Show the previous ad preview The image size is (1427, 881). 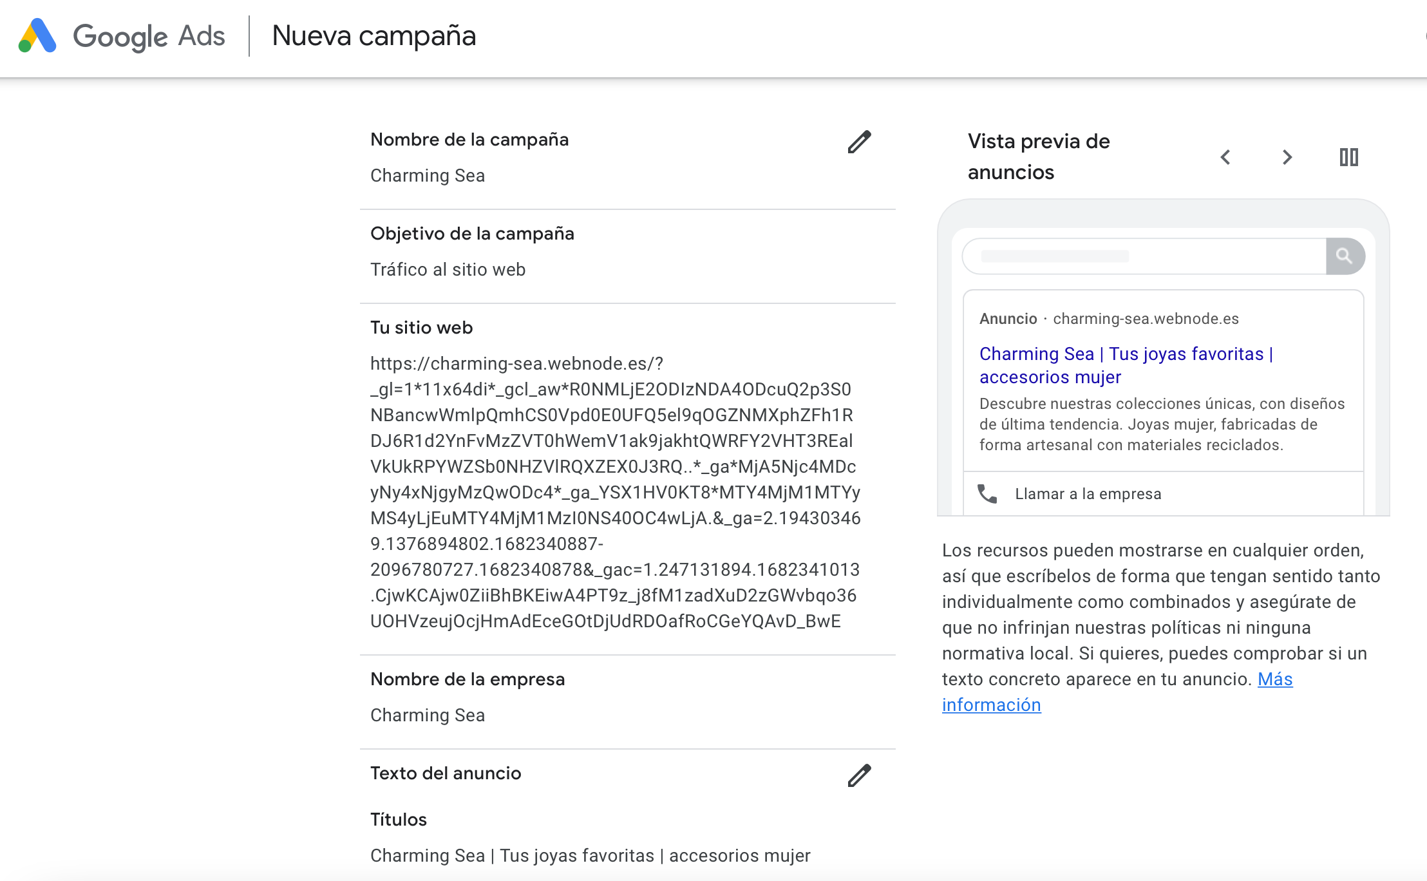point(1225,157)
